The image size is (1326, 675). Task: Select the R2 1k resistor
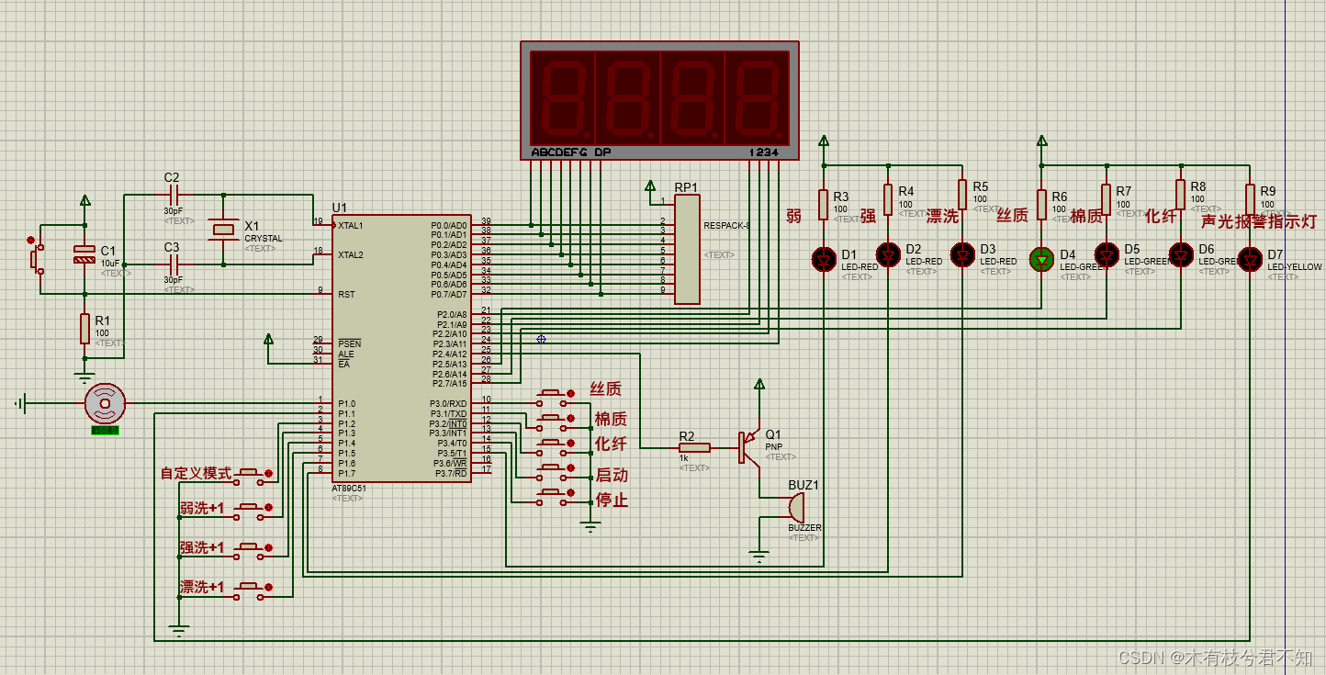[694, 447]
